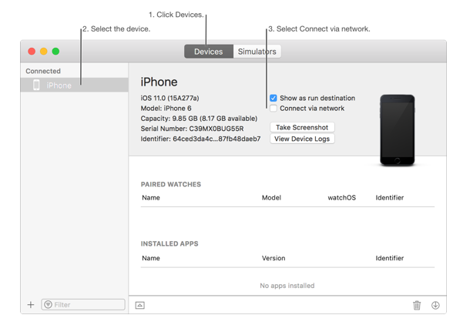The width and height of the screenshot is (470, 325).
Task: Click the Model column header
Action: (x=271, y=198)
